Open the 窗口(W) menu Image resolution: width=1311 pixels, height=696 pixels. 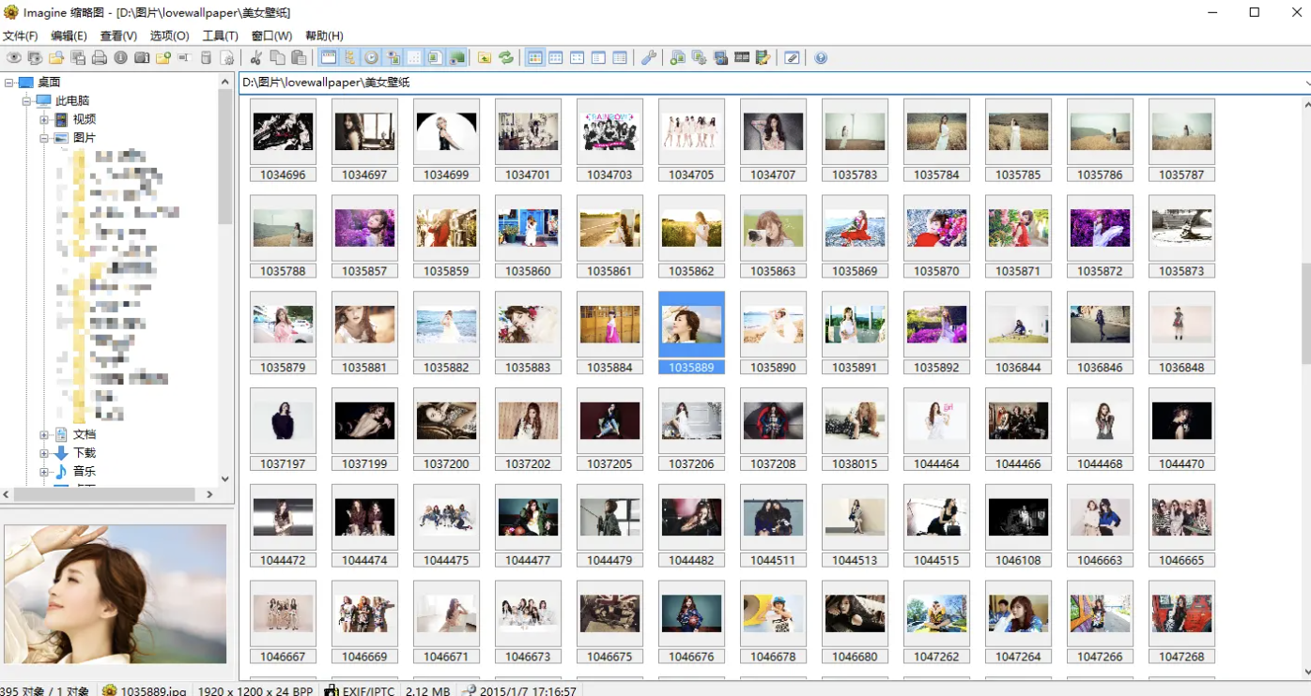click(271, 36)
